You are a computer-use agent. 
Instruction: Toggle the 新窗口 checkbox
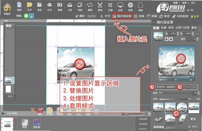pos(189,127)
